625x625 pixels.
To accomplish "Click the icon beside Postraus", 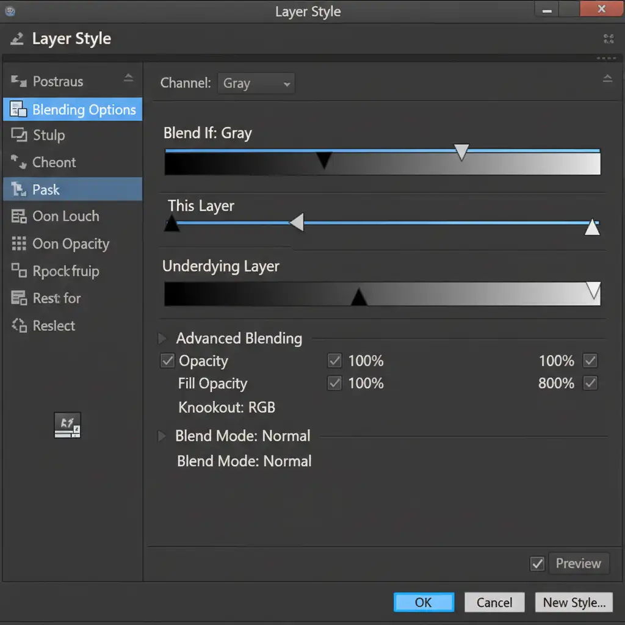I will [19, 81].
